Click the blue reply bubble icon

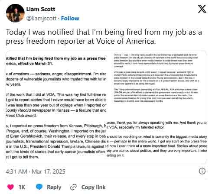[39, 187]
